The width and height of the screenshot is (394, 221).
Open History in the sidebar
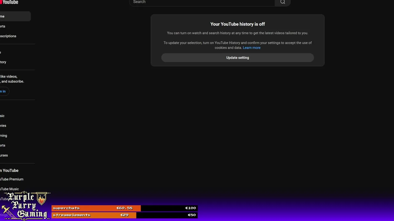pos(3,62)
